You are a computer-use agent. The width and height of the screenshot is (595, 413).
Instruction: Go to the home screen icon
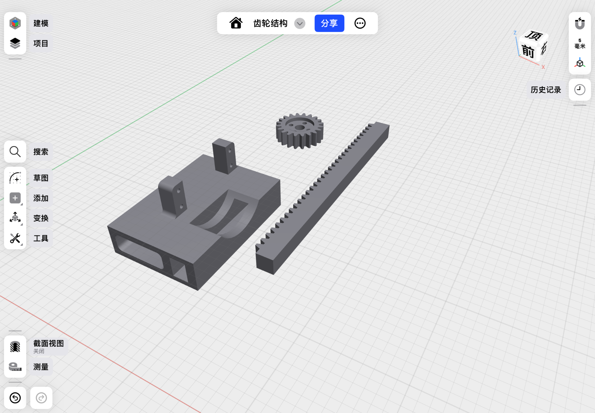coord(236,23)
